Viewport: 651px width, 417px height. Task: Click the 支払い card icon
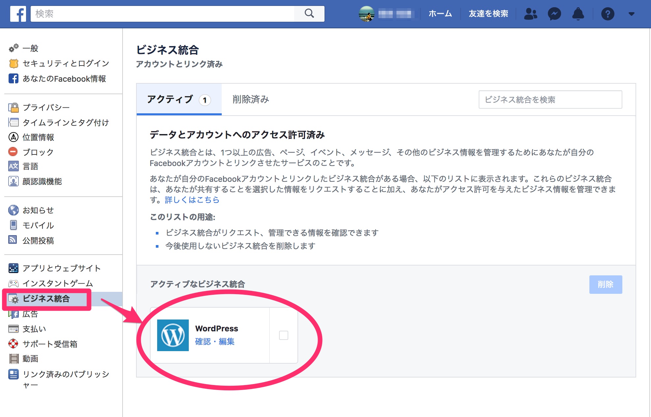click(14, 329)
